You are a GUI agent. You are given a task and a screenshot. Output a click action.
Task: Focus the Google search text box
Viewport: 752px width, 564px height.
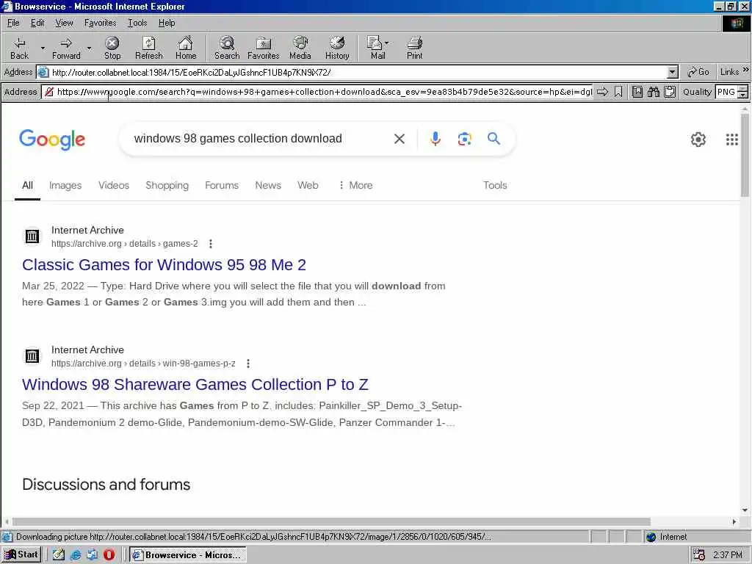coord(259,139)
